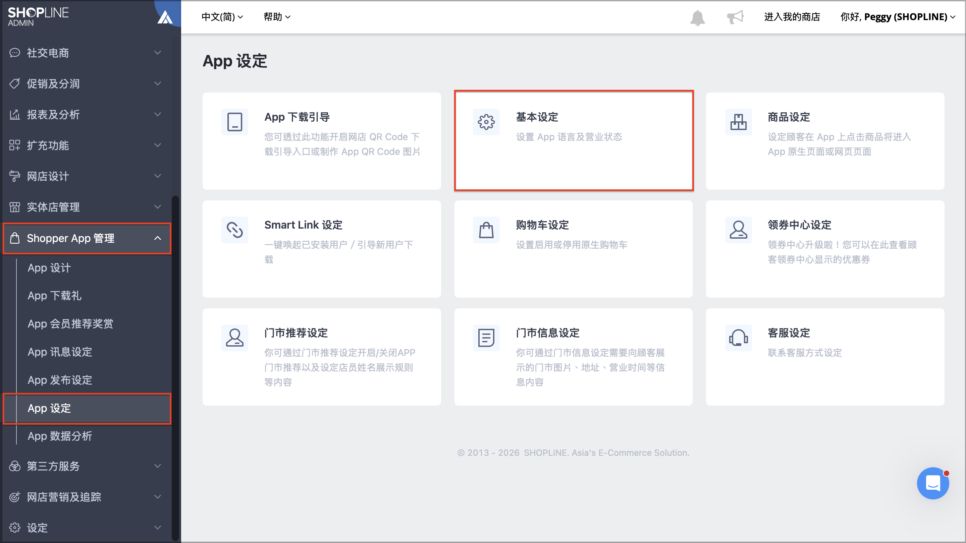
Task: Click the 门市信息设定 document icon
Action: tap(486, 338)
